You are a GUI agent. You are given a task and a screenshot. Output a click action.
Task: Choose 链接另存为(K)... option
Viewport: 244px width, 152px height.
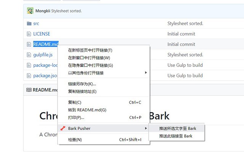coord(104,84)
